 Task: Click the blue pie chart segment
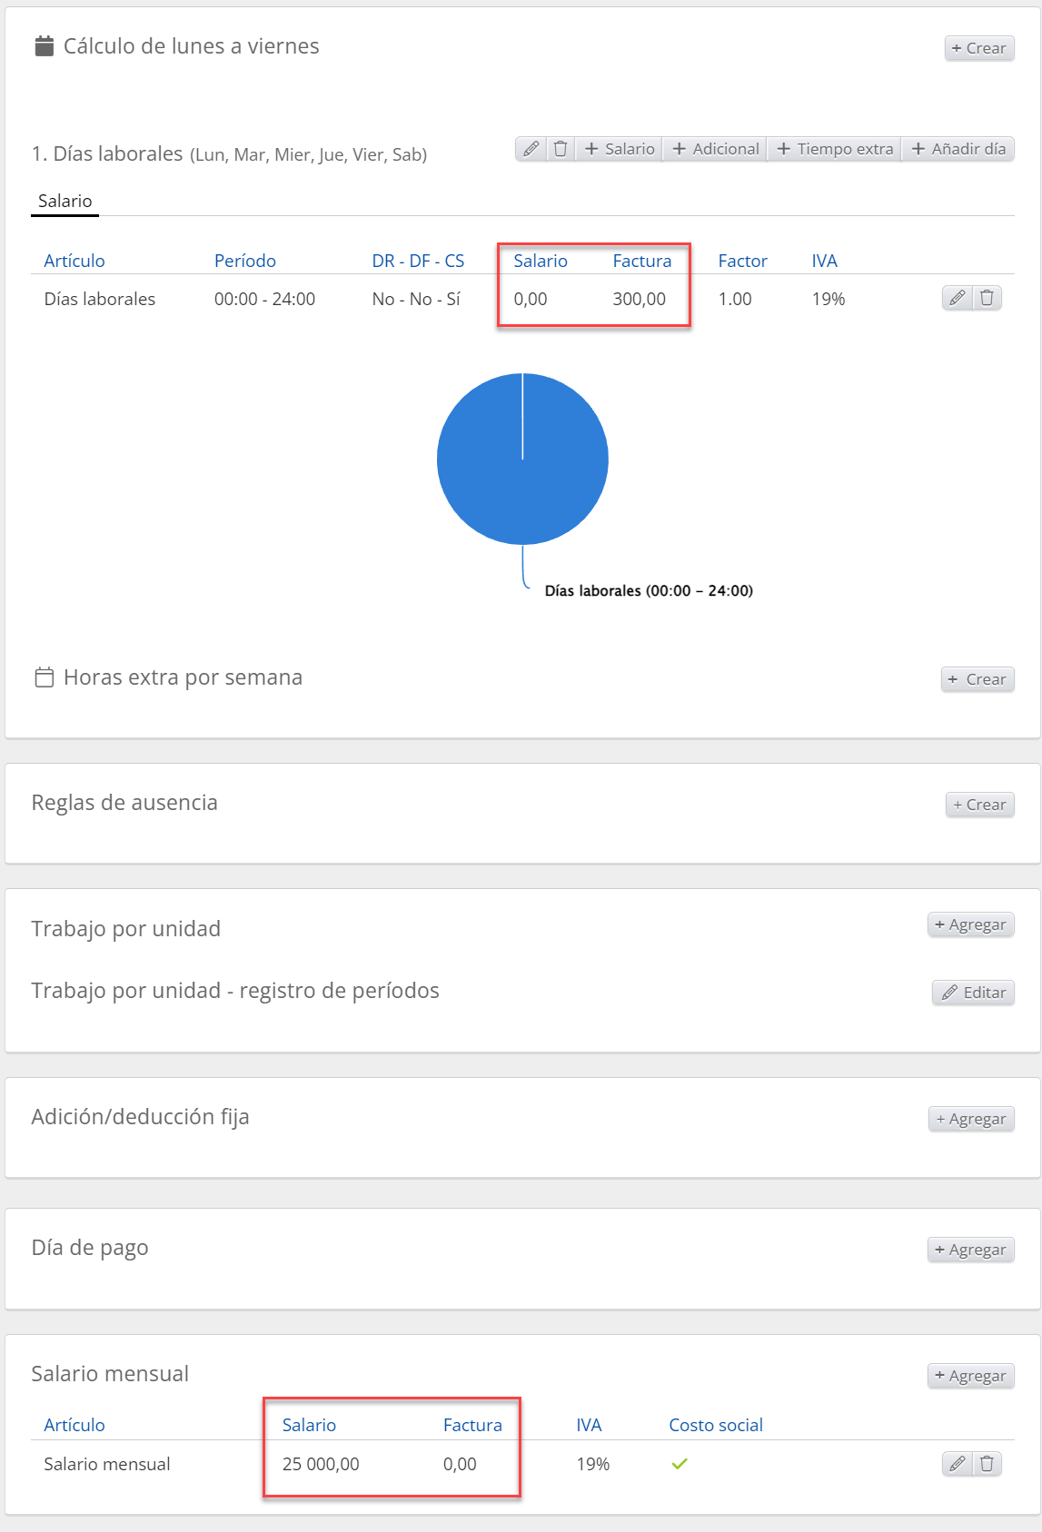522,472
